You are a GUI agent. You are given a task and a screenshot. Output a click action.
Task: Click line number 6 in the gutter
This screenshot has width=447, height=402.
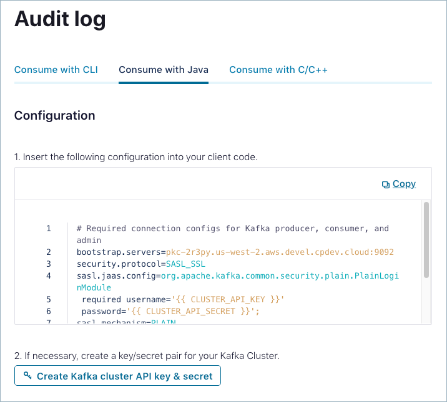click(49, 311)
